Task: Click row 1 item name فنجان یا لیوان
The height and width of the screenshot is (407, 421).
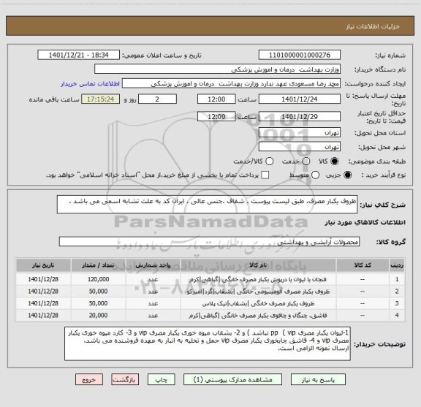Action: pos(258,279)
